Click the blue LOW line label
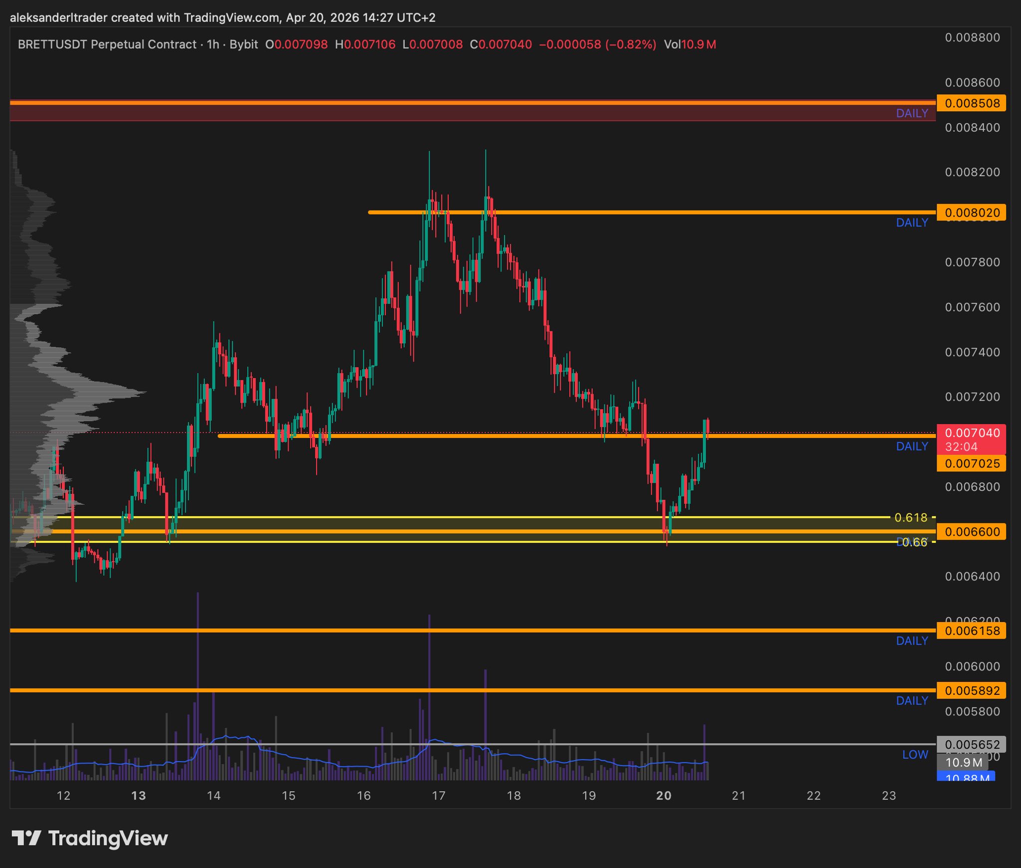 915,755
